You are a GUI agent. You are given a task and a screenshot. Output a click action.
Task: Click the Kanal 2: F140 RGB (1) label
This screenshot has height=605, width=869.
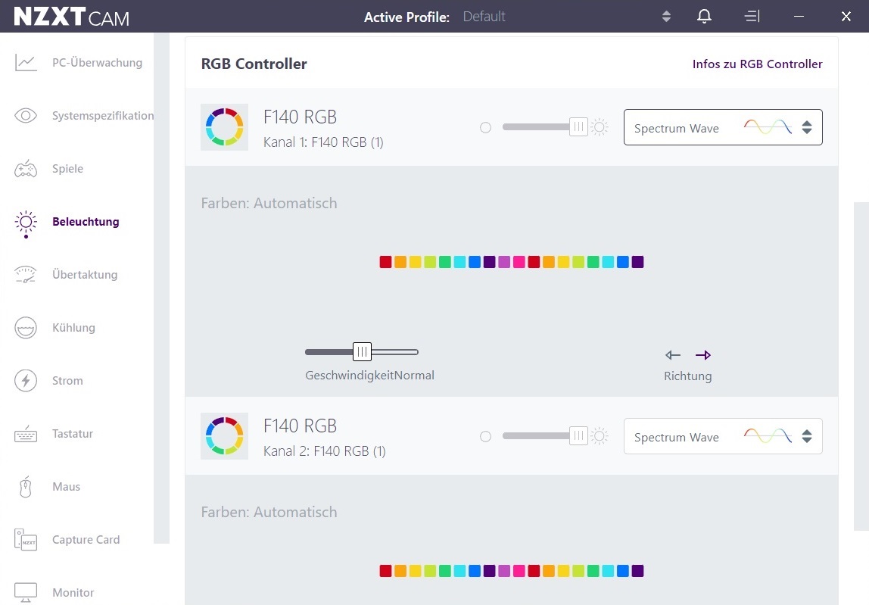click(x=325, y=451)
